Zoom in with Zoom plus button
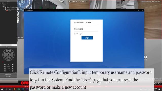 tap(13, 69)
